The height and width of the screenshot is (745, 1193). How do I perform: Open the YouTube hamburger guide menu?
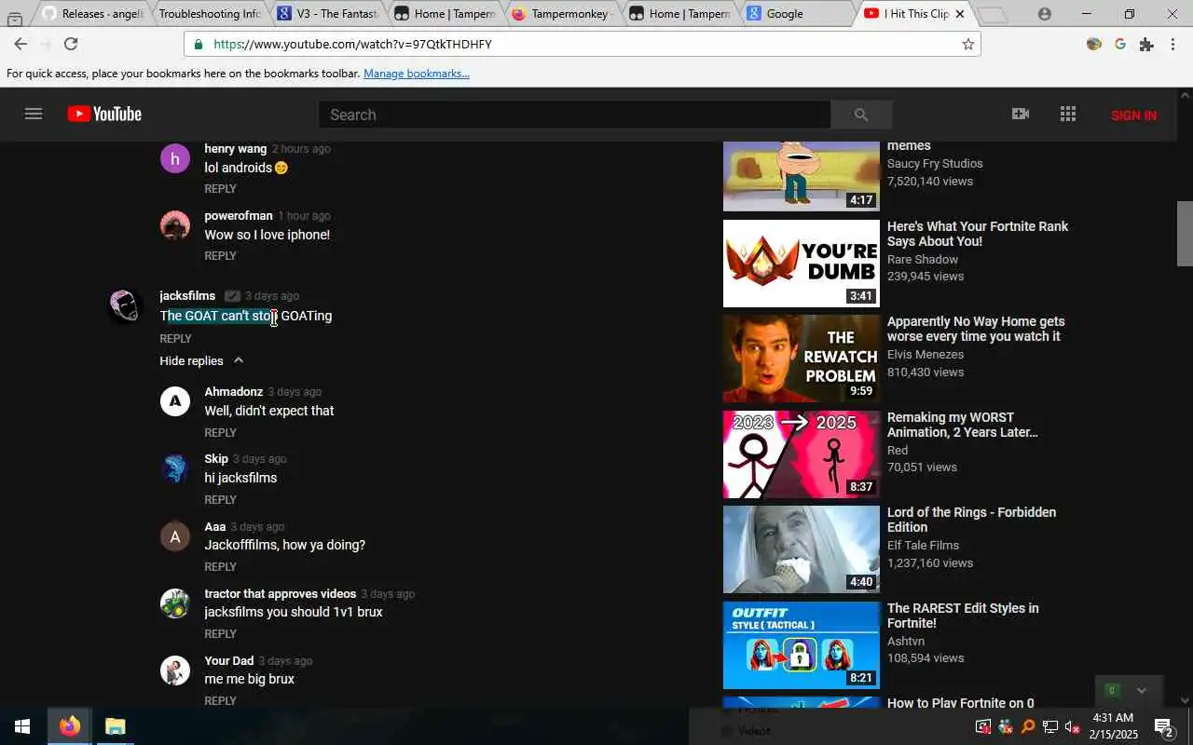34,114
